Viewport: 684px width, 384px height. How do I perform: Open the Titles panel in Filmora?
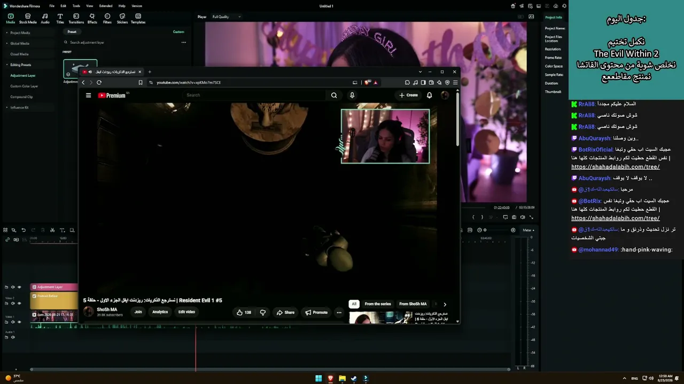60,19
